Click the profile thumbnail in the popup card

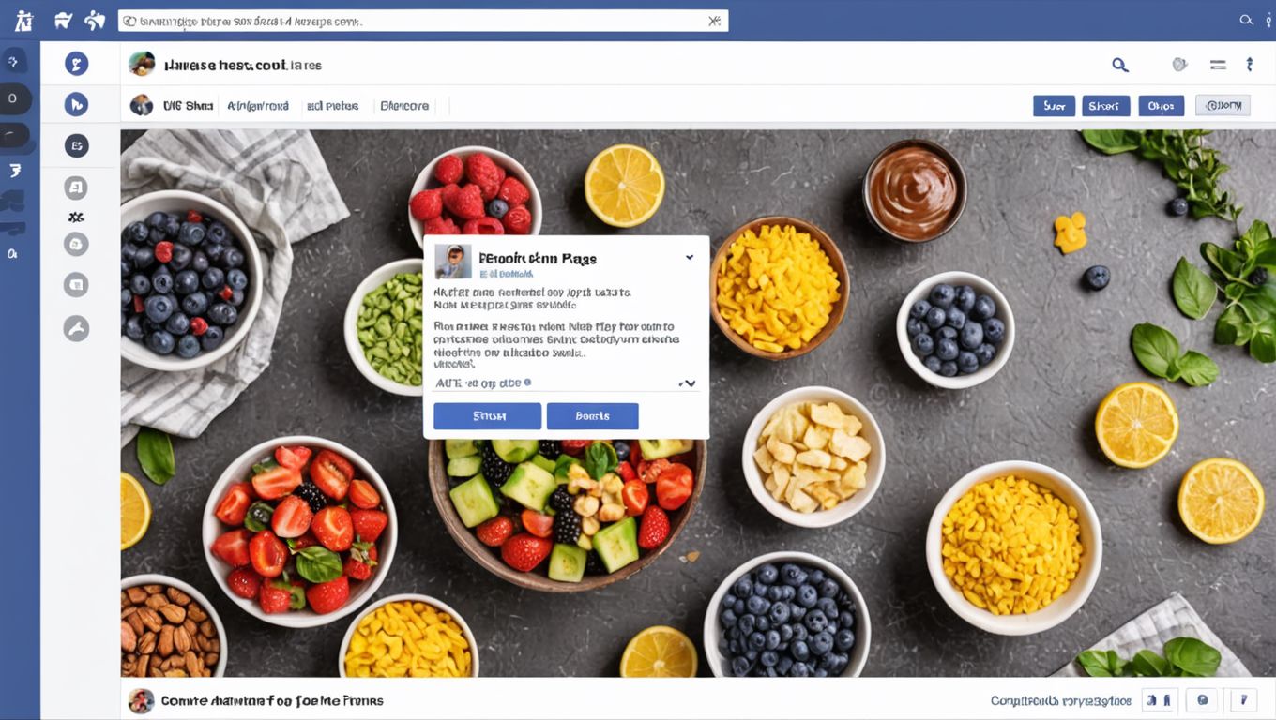453,262
